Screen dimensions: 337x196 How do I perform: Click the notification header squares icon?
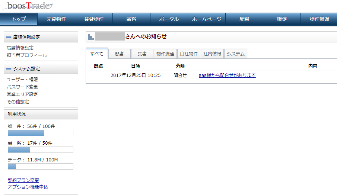(x=91, y=37)
